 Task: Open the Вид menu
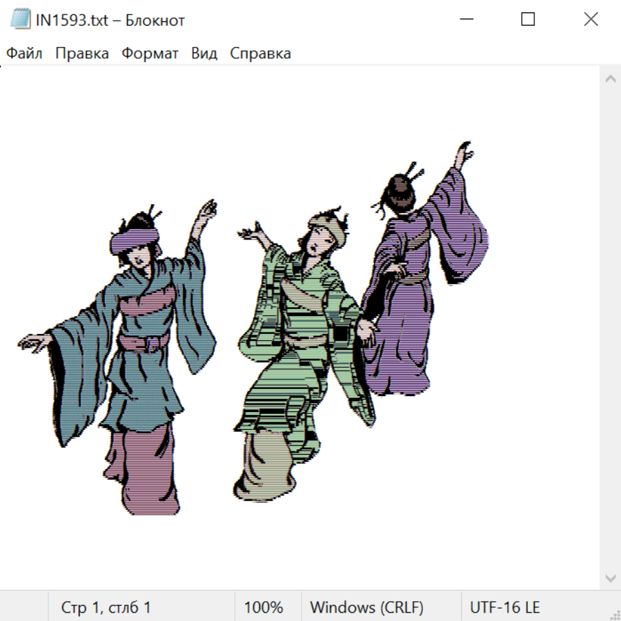(x=204, y=53)
